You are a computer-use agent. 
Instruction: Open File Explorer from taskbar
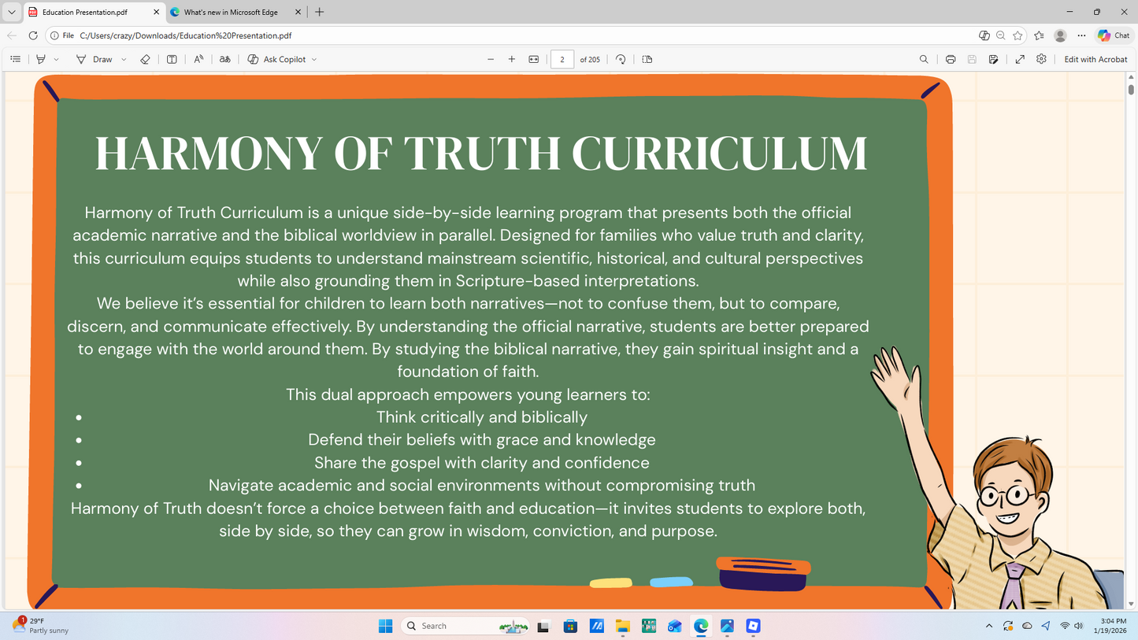pos(623,626)
